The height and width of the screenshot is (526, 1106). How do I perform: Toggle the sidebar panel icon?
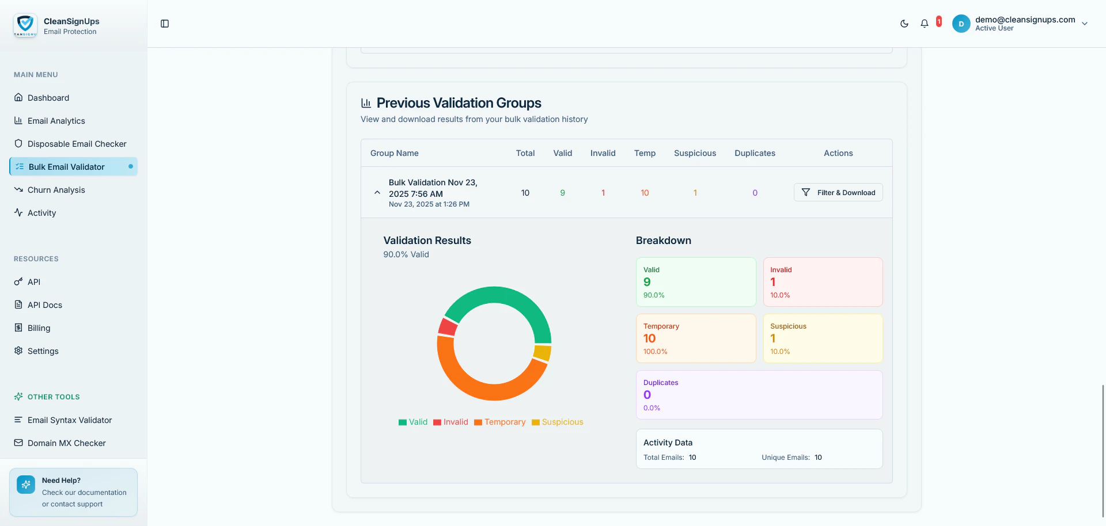[x=165, y=24]
